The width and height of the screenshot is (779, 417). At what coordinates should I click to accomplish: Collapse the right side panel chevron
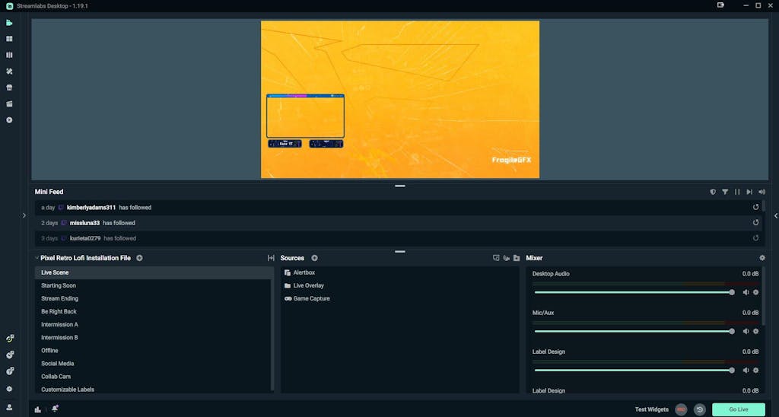tap(775, 215)
